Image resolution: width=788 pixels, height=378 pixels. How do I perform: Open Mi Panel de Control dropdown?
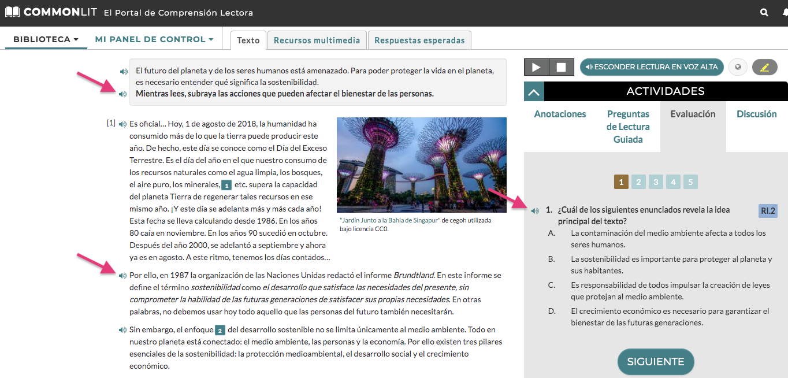pyautogui.click(x=154, y=39)
